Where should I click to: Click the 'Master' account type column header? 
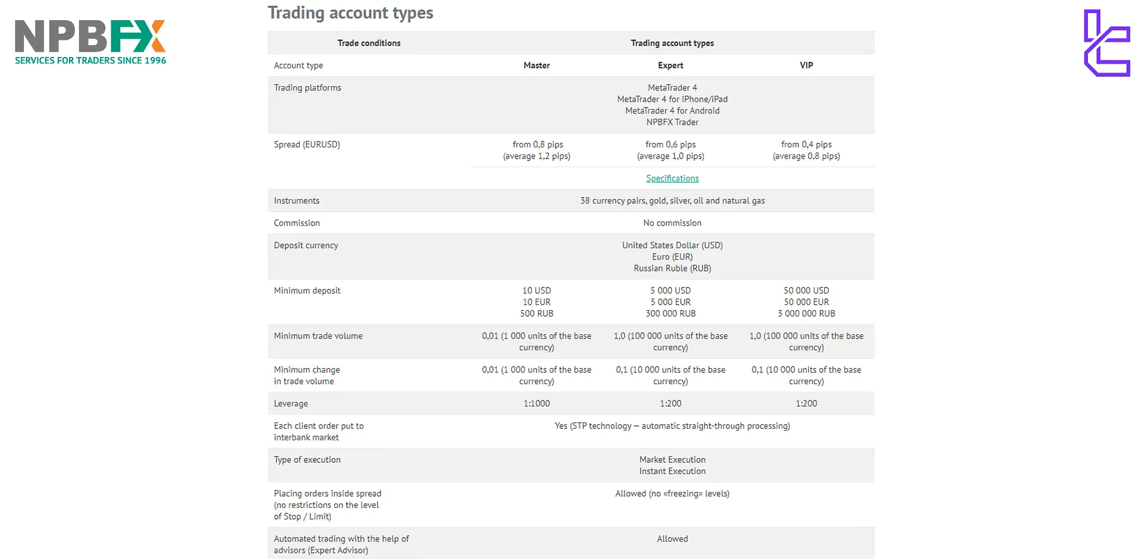click(537, 65)
